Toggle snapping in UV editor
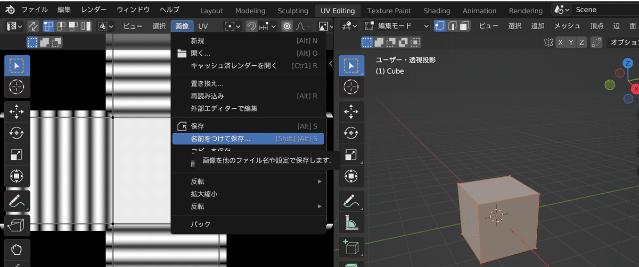Viewport: 639px width, 267px height. point(251,26)
